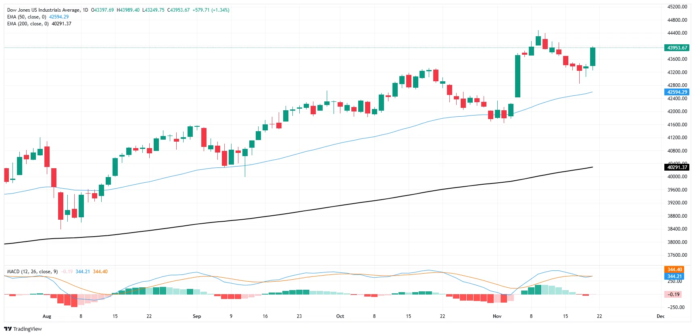Click the orange 344.40 MACD signal tag
Viewport: 695px width, 336px height.
tap(674, 270)
